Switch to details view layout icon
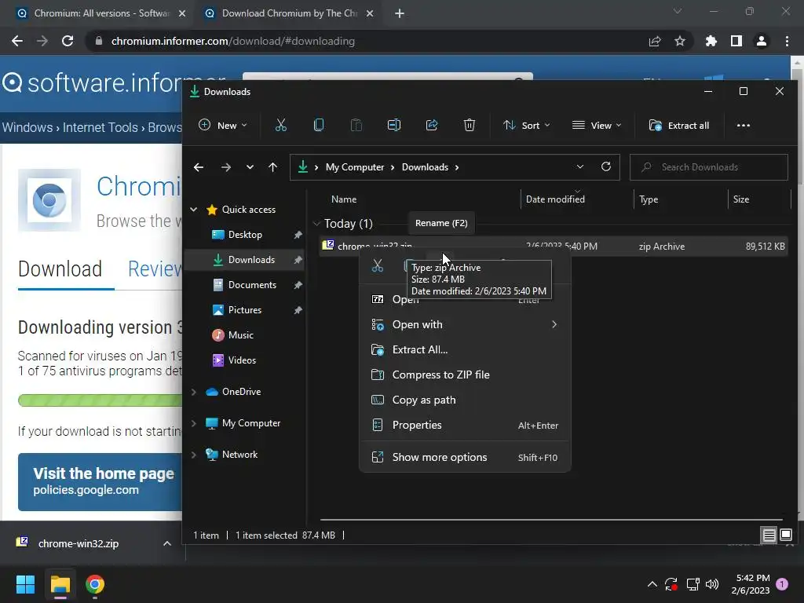This screenshot has width=804, height=603. pos(769,535)
